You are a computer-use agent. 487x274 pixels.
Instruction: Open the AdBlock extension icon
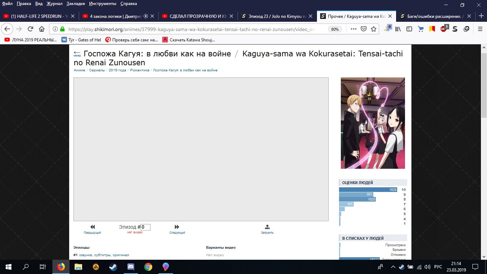(x=444, y=29)
